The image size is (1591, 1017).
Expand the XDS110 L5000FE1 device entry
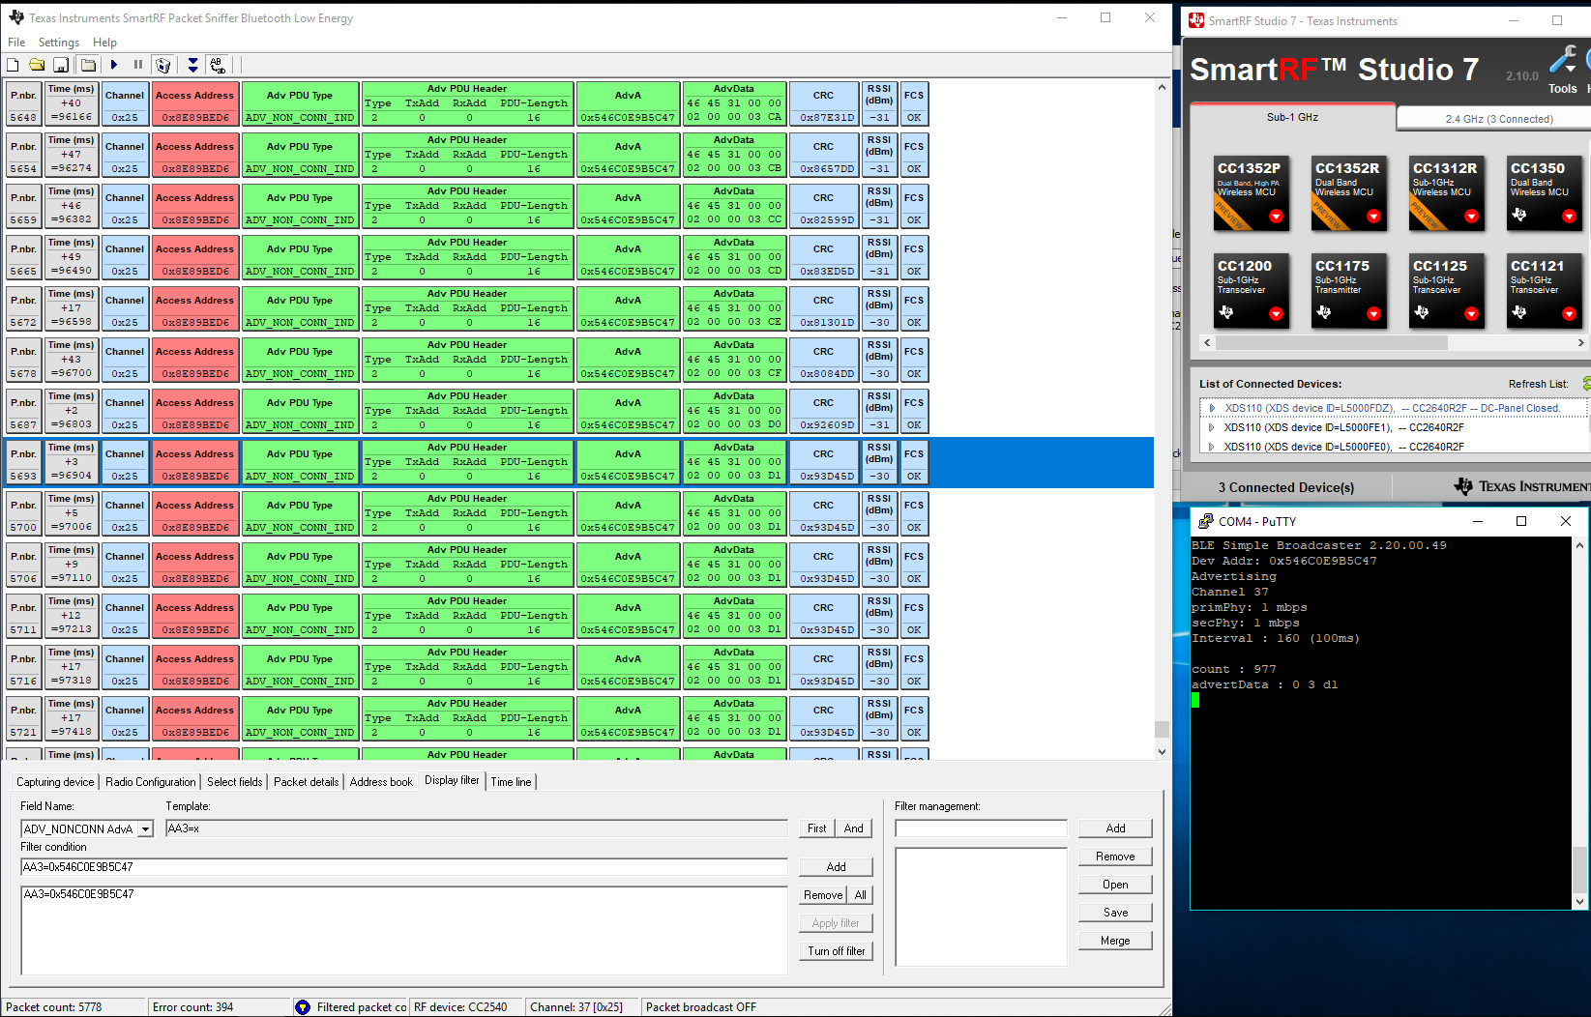point(1212,427)
